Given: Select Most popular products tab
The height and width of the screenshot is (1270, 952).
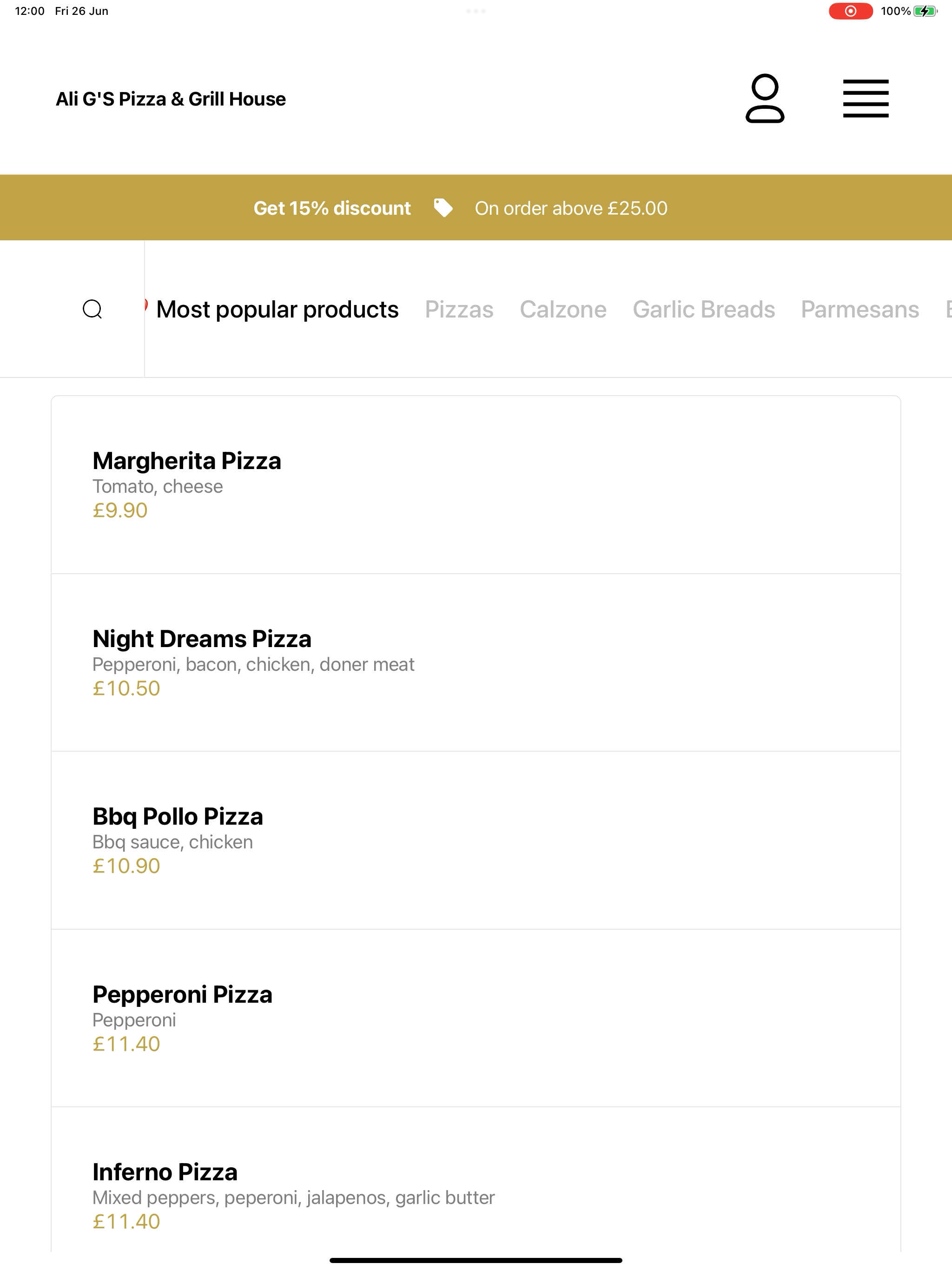Looking at the screenshot, I should coord(278,310).
